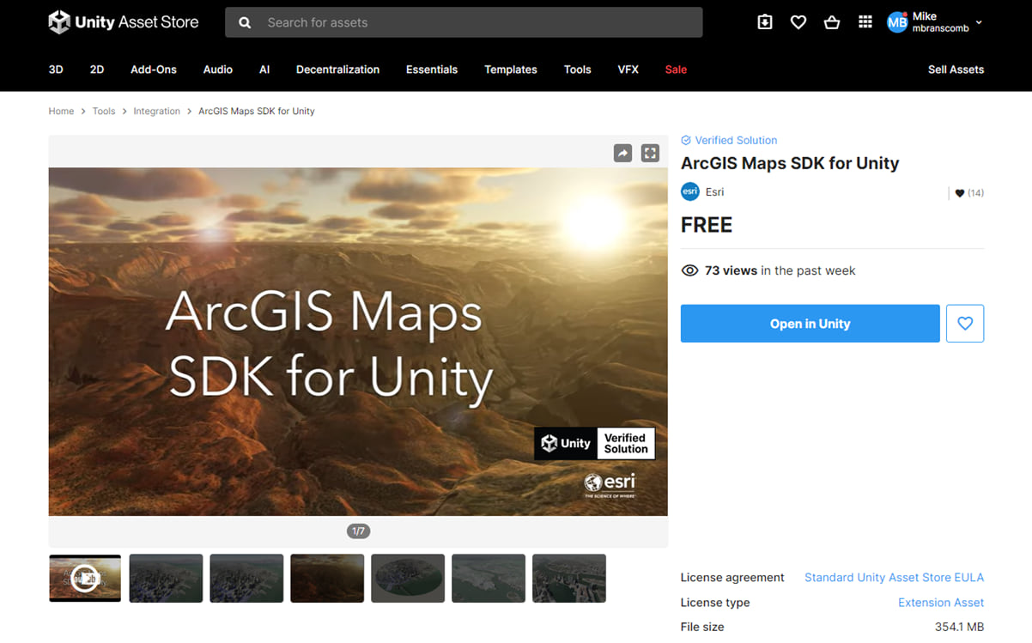1032x643 pixels.
Task: Click the gift/redeem icon in the header
Action: point(764,22)
